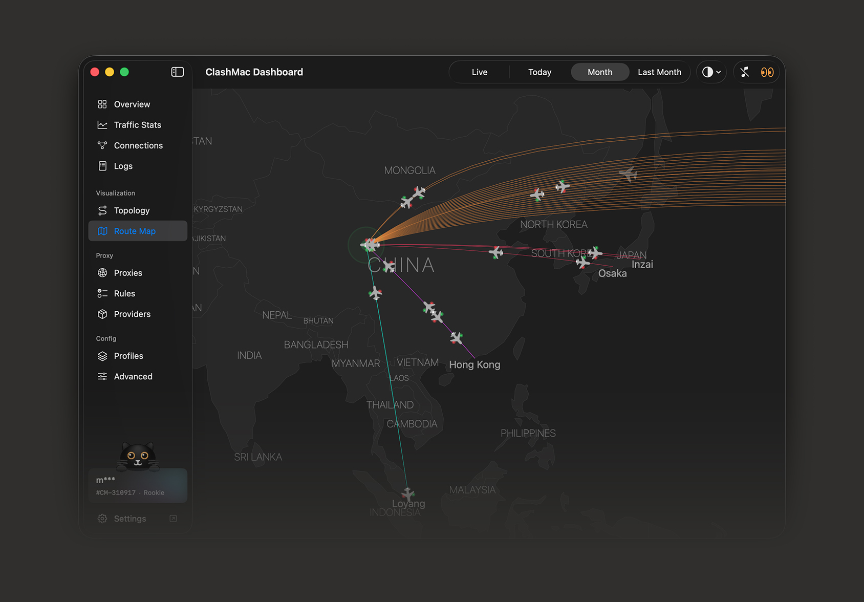Open the Logs page
Image resolution: width=864 pixels, height=602 pixels.
pyautogui.click(x=138, y=166)
